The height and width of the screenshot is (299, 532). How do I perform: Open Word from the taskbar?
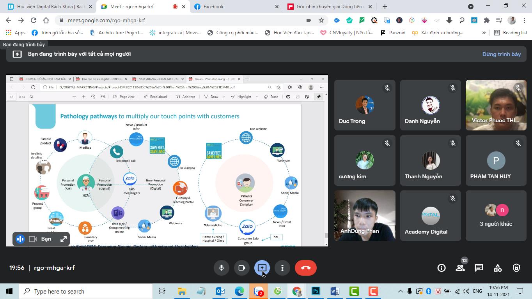(335, 291)
